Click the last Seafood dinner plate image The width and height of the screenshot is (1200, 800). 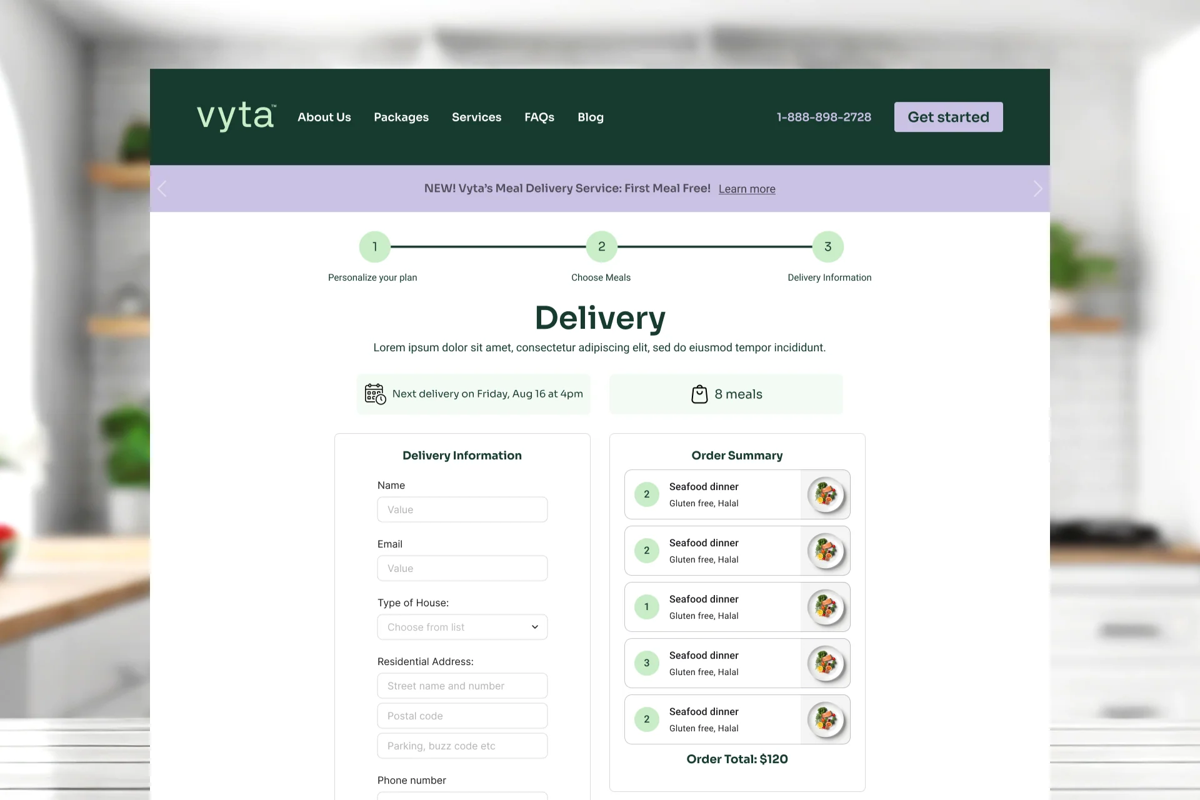point(826,719)
